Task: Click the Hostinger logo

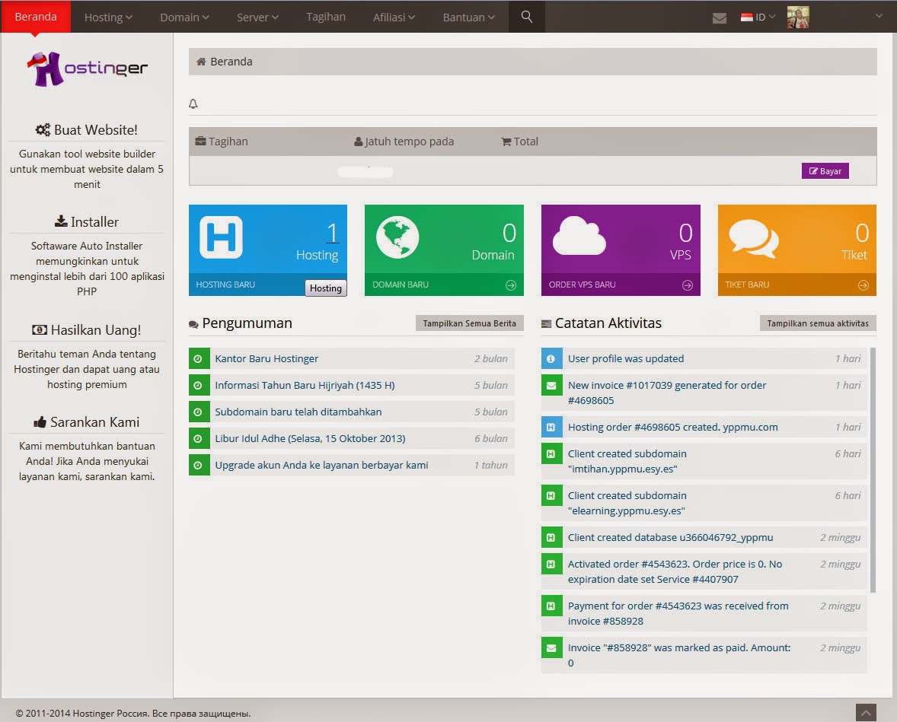Action: [x=88, y=69]
